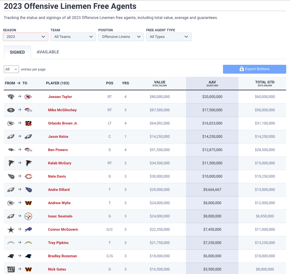Open Kaleb McGary player link
This screenshot has height=274, width=290.
pyautogui.click(x=59, y=163)
